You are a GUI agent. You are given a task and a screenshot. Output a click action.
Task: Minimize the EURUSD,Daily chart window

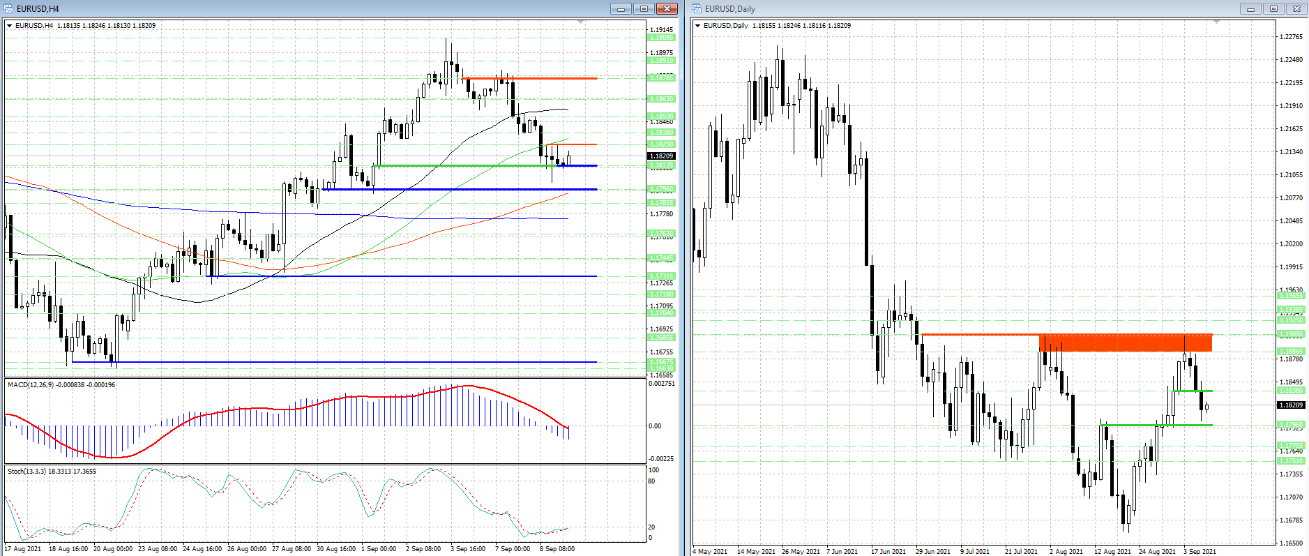click(1250, 9)
